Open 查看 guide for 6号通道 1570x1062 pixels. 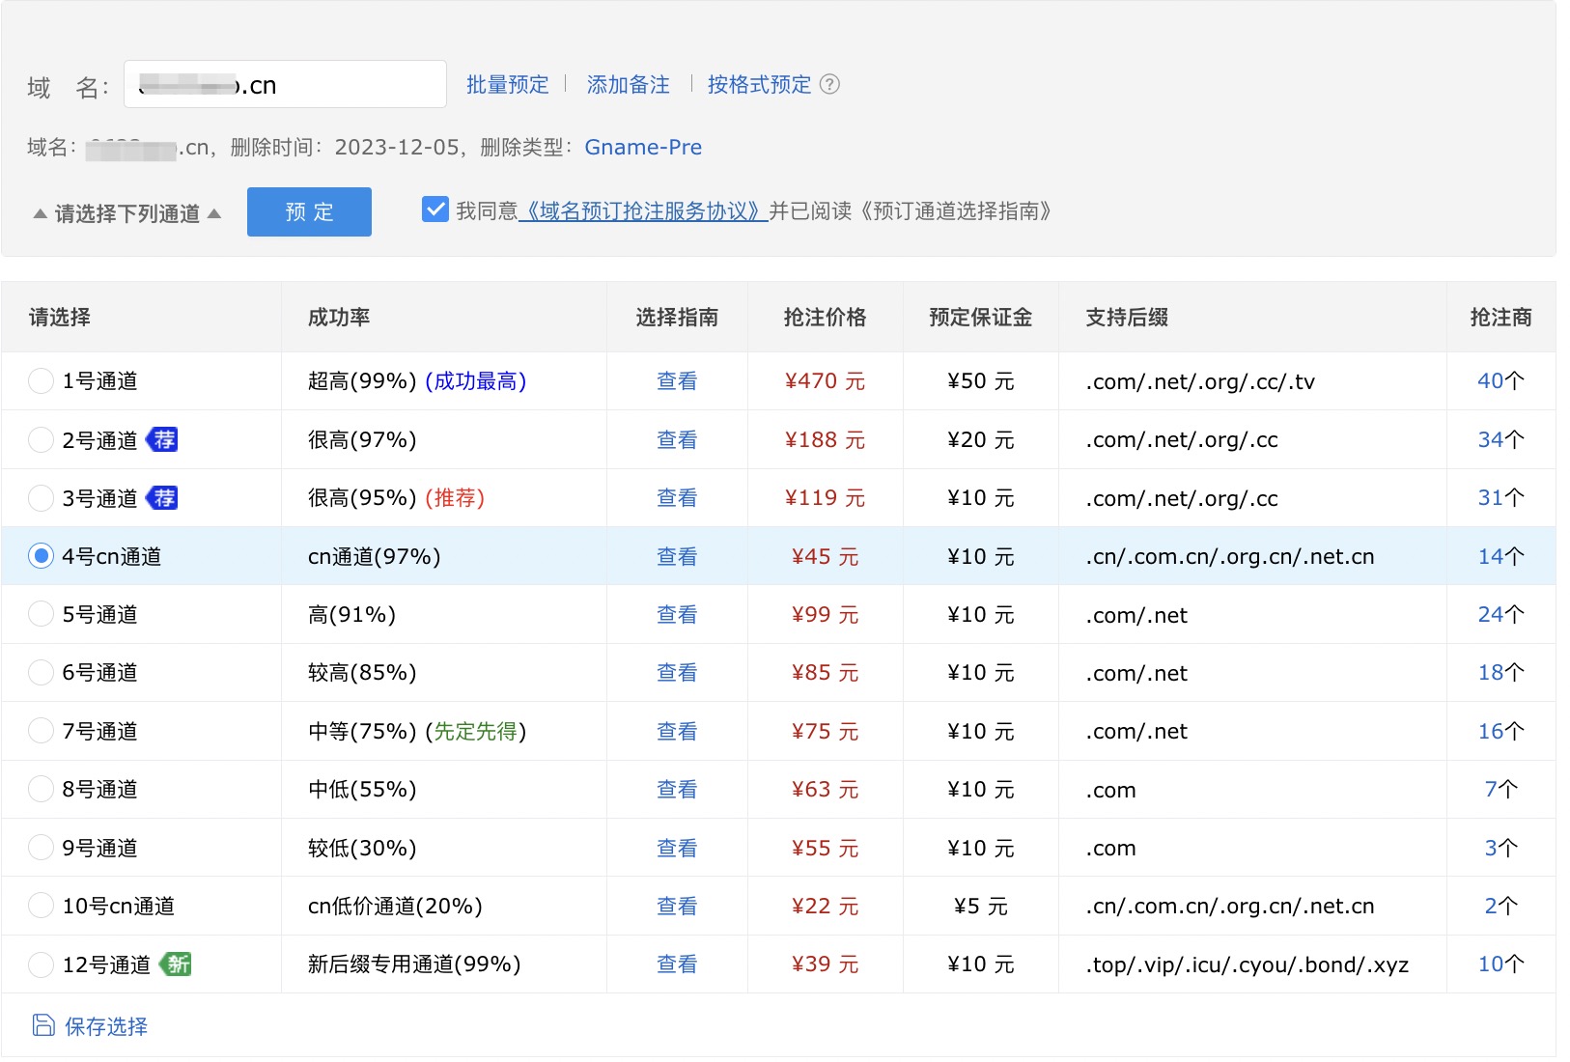(x=677, y=672)
